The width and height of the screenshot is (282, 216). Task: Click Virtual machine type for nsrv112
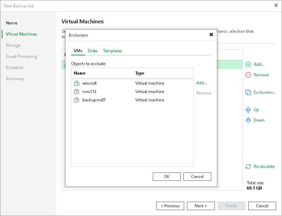coord(150,92)
